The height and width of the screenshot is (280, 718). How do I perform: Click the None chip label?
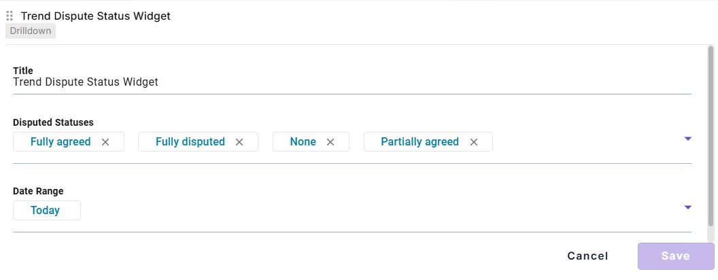pos(303,142)
